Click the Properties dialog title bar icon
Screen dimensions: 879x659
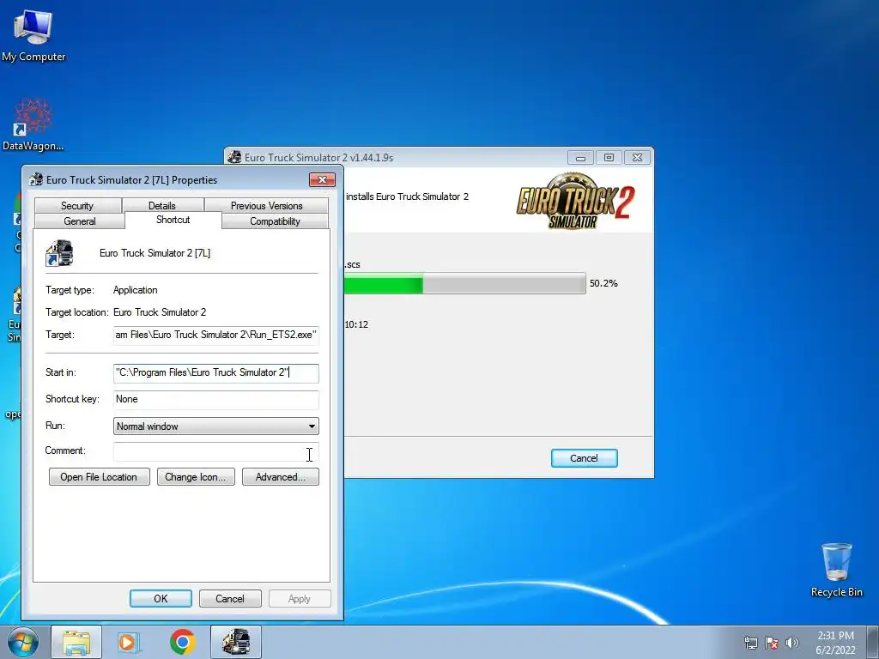tap(36, 180)
